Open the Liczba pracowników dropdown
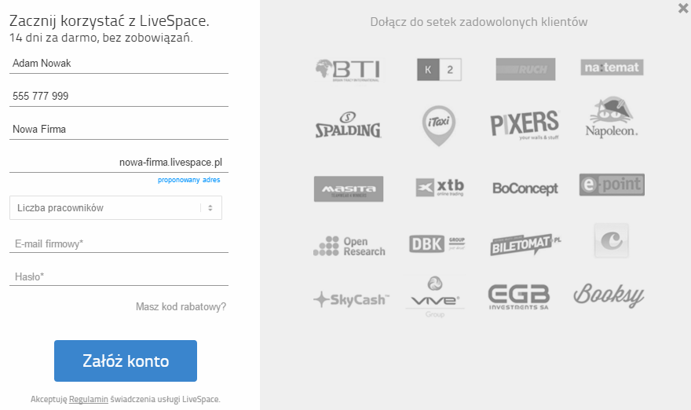 115,207
